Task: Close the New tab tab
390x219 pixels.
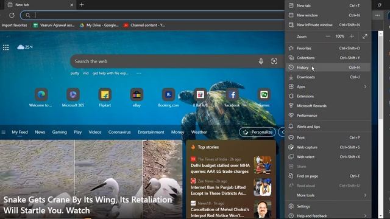Action: pos(72,5)
